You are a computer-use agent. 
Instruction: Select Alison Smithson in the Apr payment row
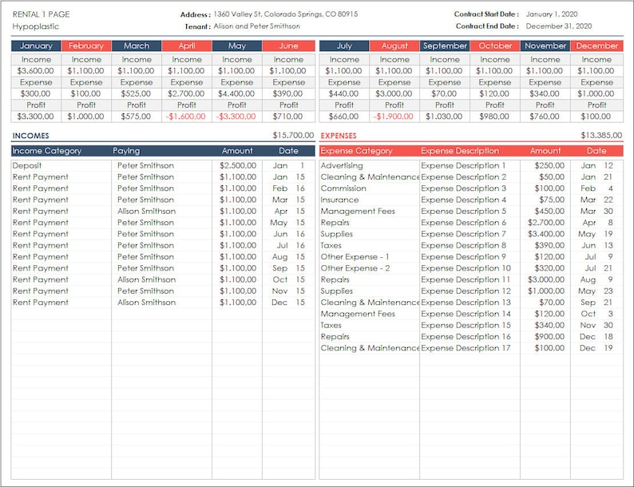point(146,212)
